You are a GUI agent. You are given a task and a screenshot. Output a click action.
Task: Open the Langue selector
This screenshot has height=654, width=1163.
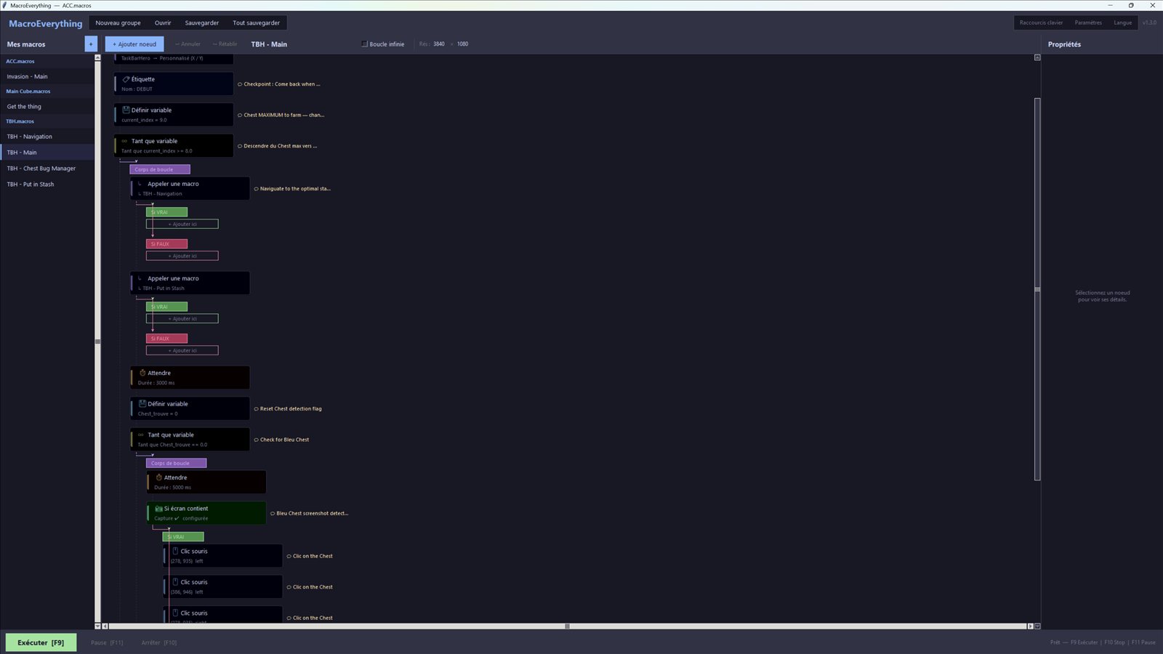pos(1122,23)
